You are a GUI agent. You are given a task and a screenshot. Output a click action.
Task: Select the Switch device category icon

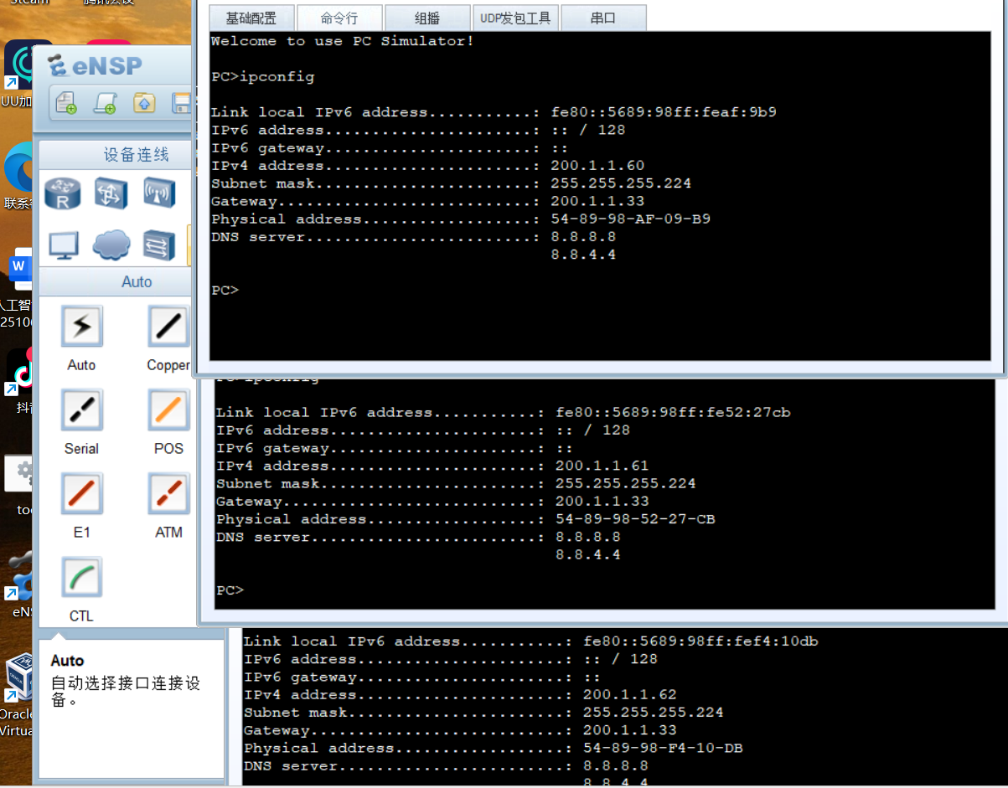[111, 193]
